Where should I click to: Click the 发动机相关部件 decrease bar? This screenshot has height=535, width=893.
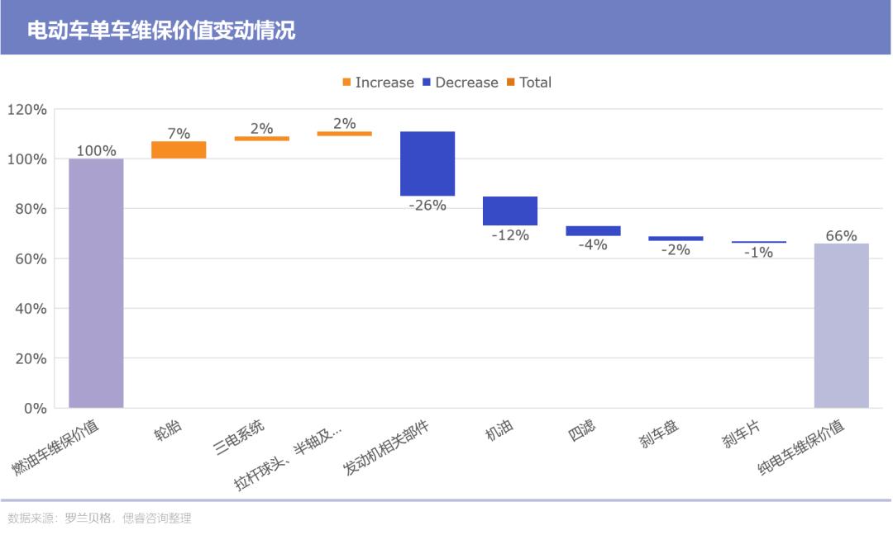(x=427, y=162)
